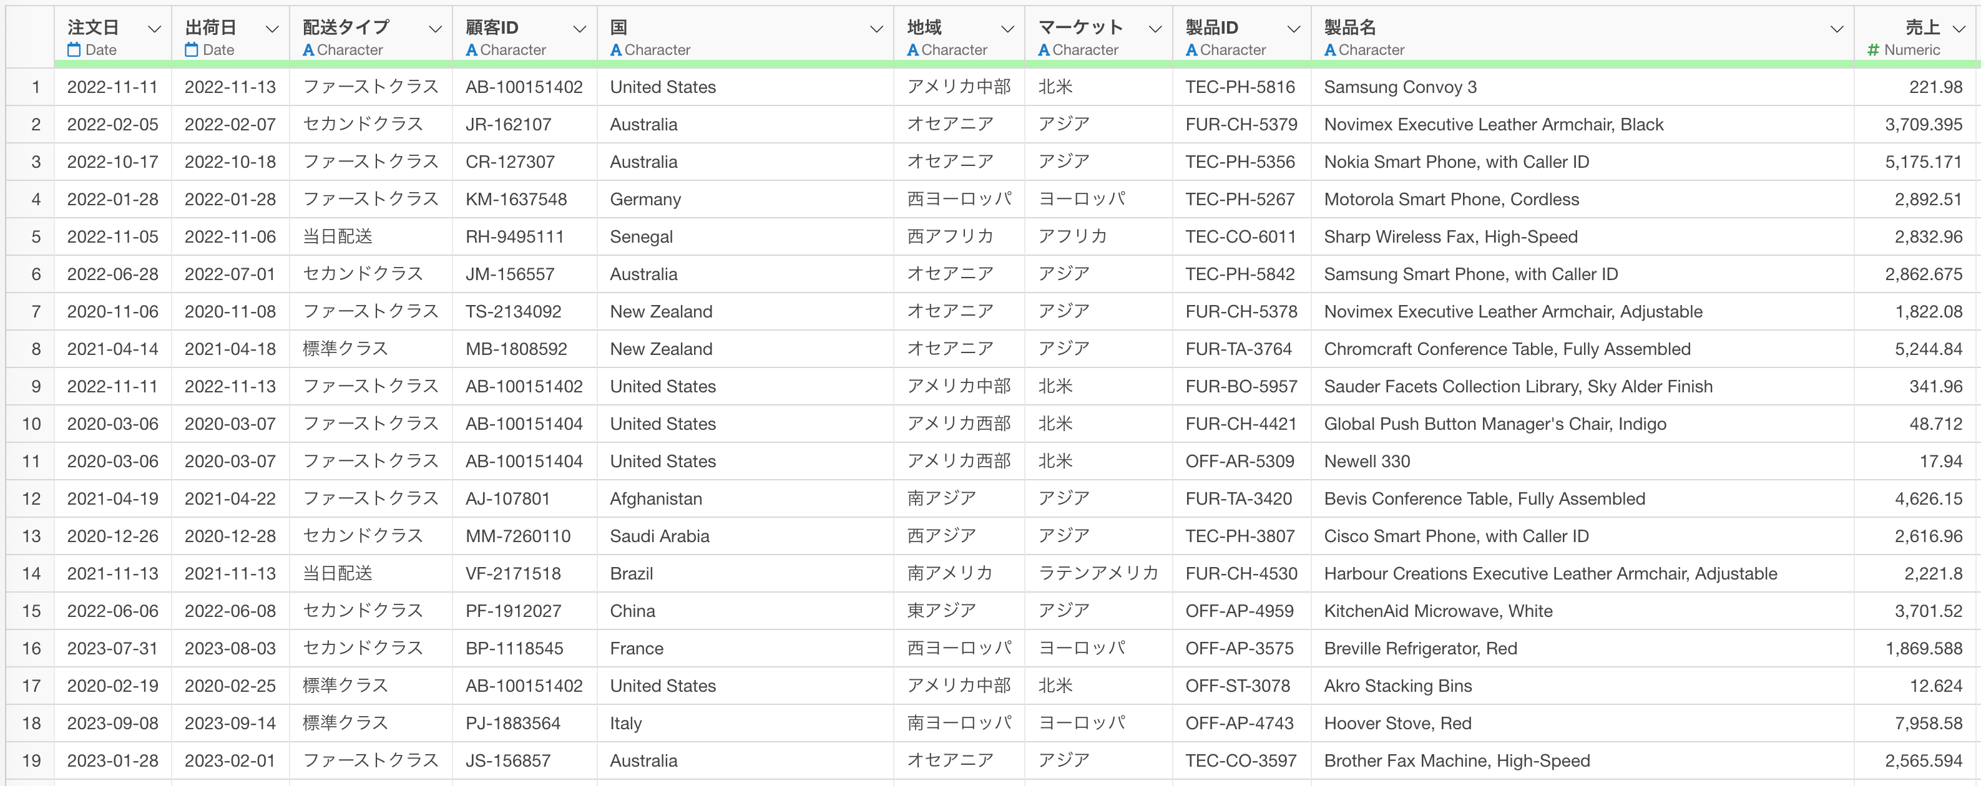Open the 製品名 column dropdown arrow
Screen dimensions: 1981x786
click(x=1836, y=29)
